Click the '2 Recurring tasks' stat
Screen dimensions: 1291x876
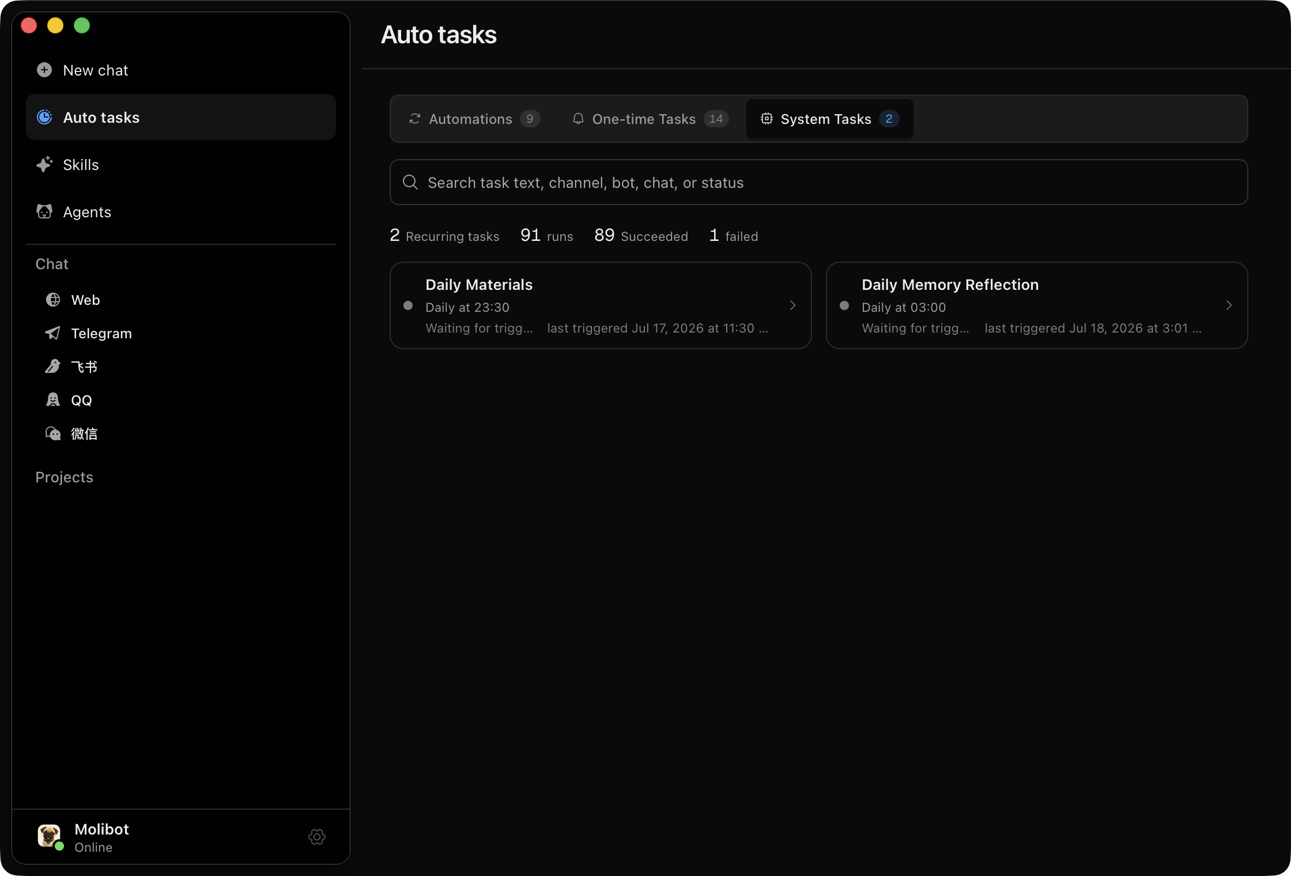pos(444,236)
